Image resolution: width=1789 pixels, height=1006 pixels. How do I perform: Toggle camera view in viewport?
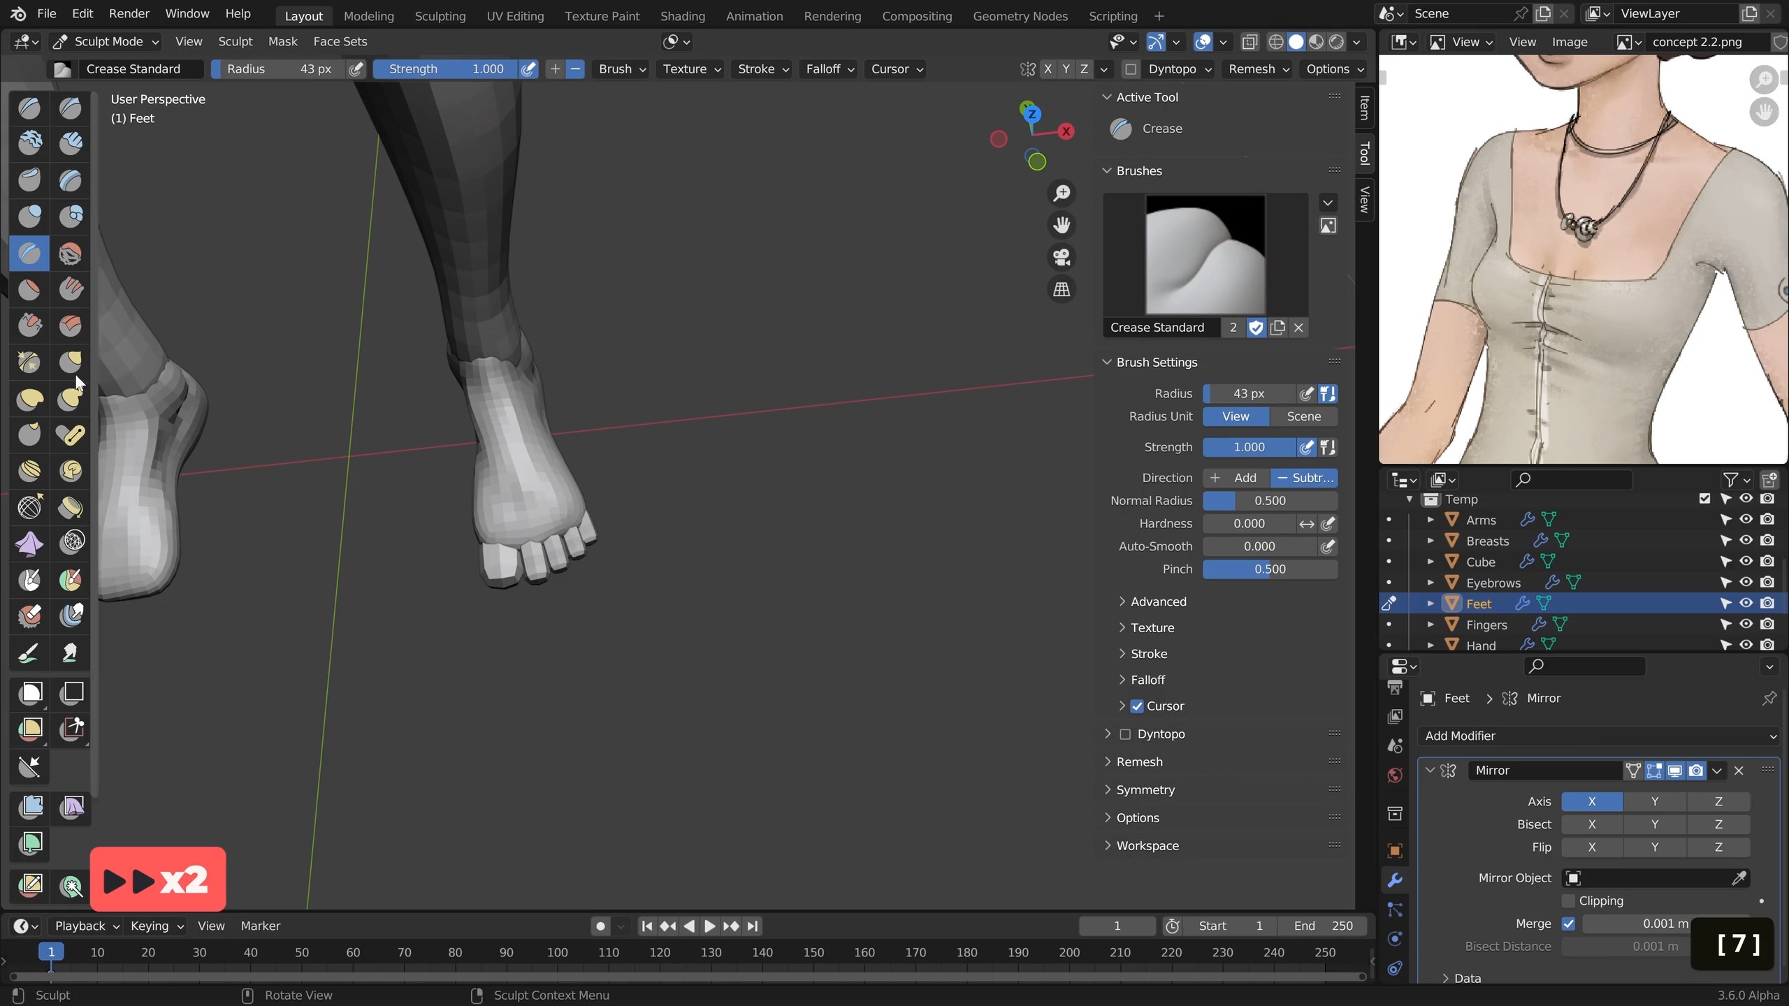click(1062, 257)
